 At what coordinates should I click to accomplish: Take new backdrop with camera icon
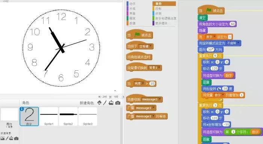pyautogui.click(x=16, y=138)
